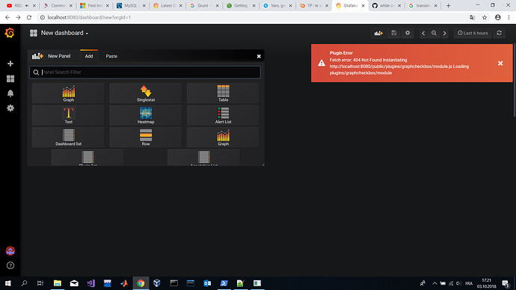Pick the Alert List panel
The image size is (516, 290).
223,115
